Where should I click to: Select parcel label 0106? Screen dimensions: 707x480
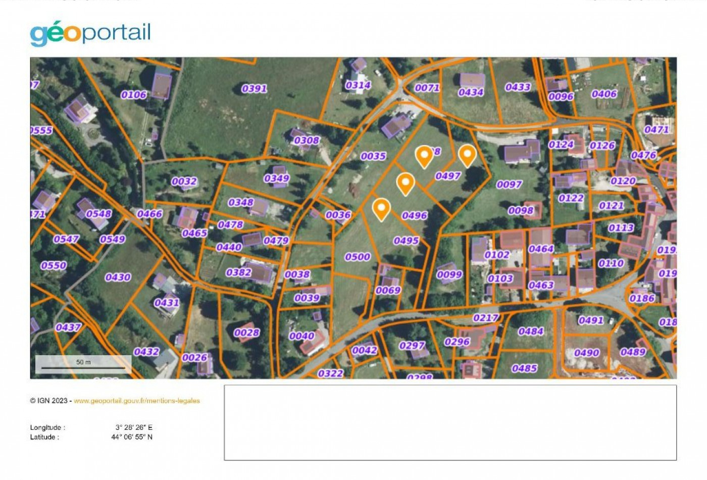(x=134, y=94)
